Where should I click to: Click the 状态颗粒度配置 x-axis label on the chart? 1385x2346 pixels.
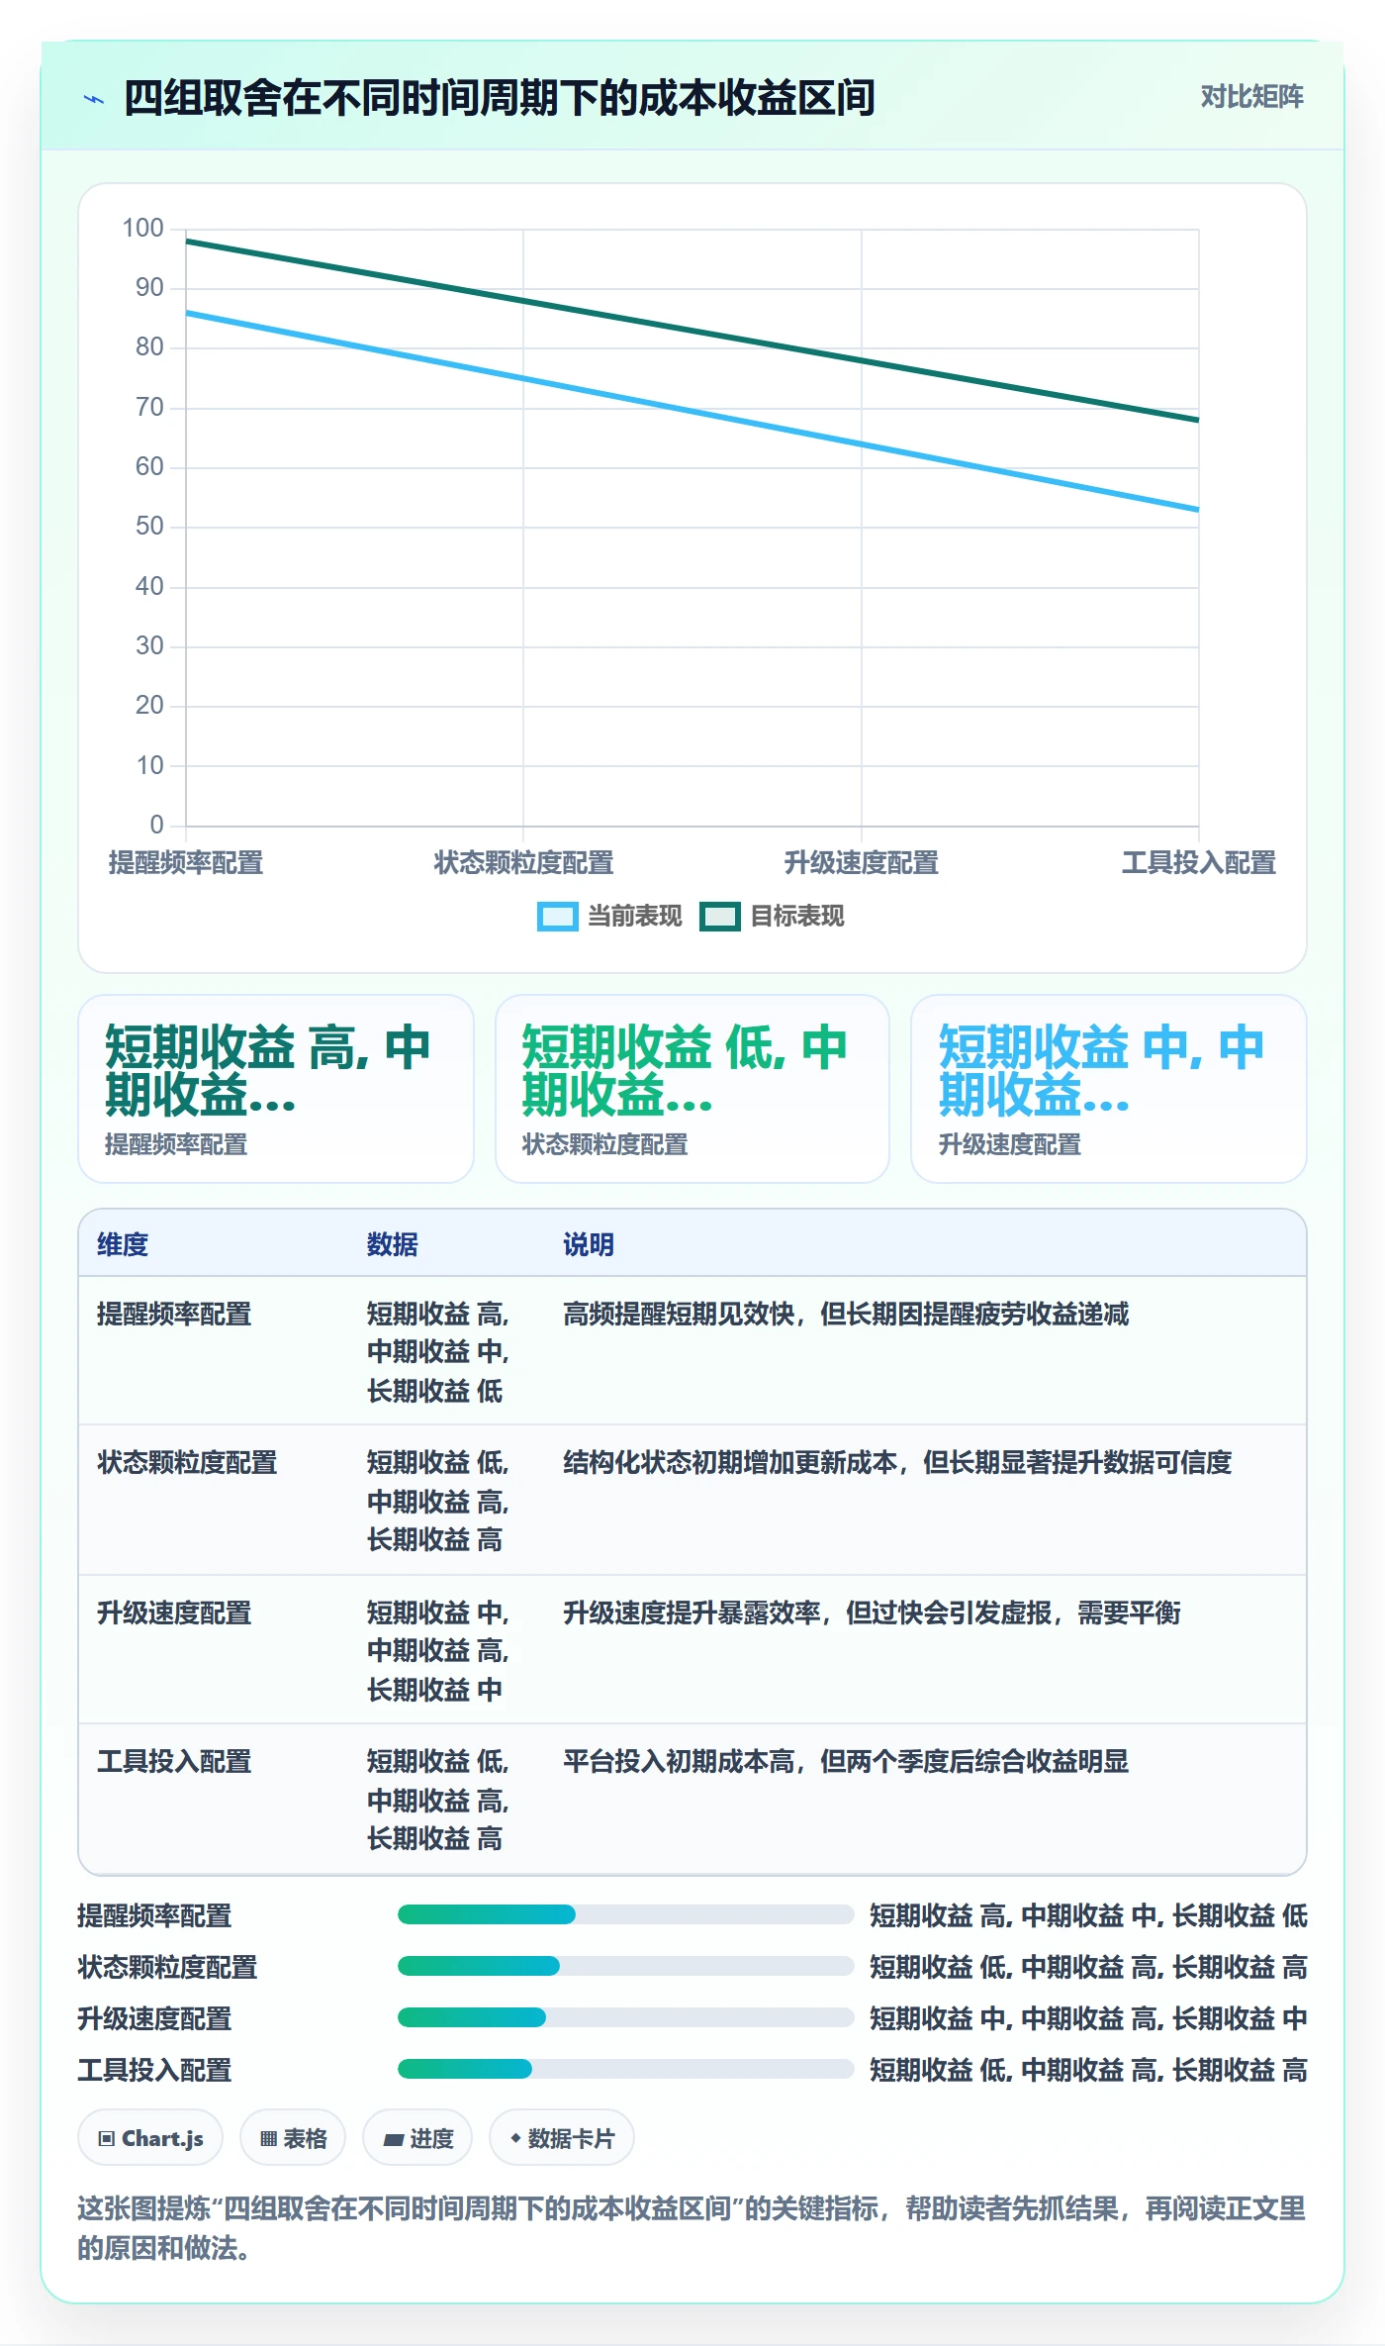coord(523,863)
